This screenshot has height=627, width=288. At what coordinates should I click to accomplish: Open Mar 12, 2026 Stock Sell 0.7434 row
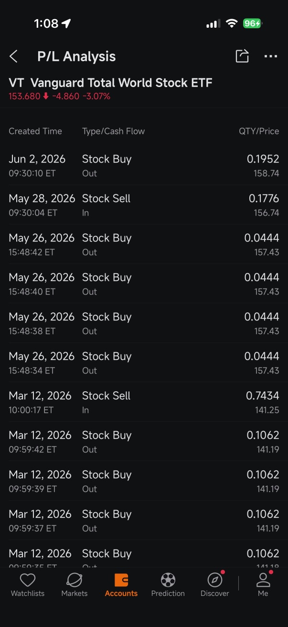(144, 402)
